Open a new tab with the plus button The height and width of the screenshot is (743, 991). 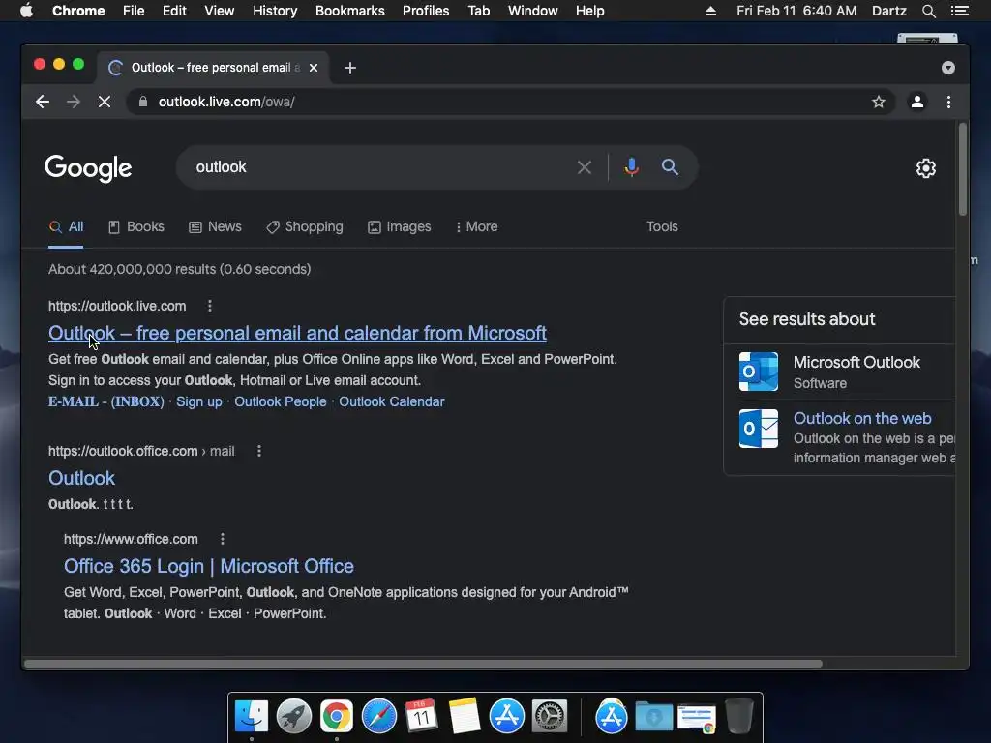point(350,68)
